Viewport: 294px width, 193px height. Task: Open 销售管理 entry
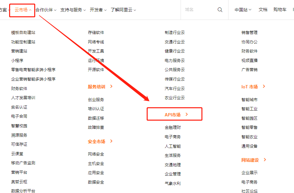coord(249,33)
